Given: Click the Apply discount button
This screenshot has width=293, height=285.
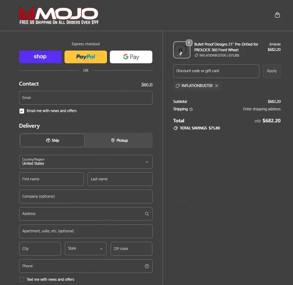Looking at the screenshot, I should (272, 71).
